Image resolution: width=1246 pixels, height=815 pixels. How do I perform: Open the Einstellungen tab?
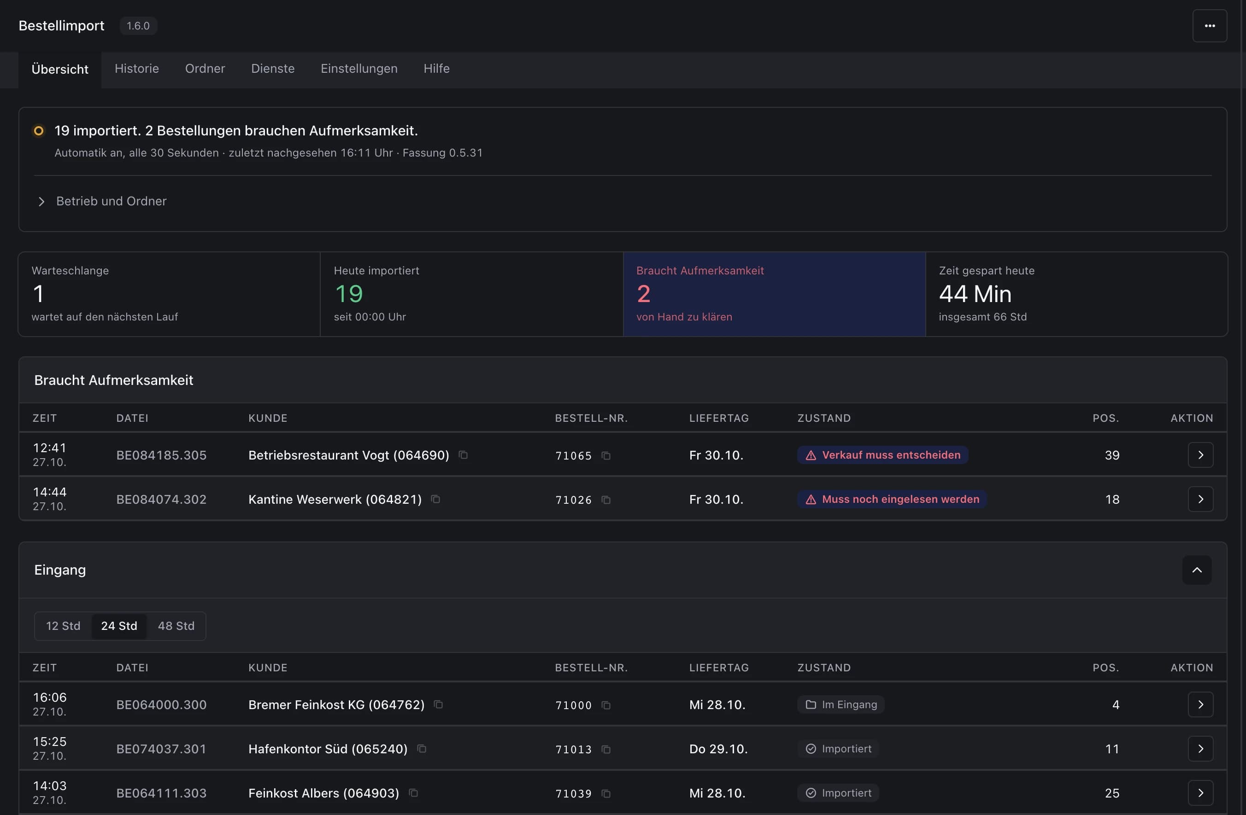(359, 69)
